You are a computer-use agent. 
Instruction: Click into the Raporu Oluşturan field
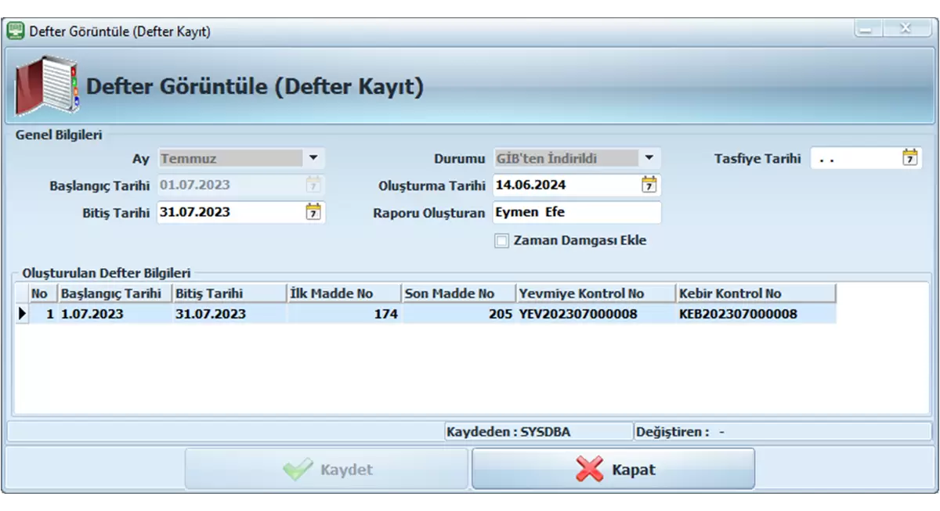pyautogui.click(x=576, y=212)
